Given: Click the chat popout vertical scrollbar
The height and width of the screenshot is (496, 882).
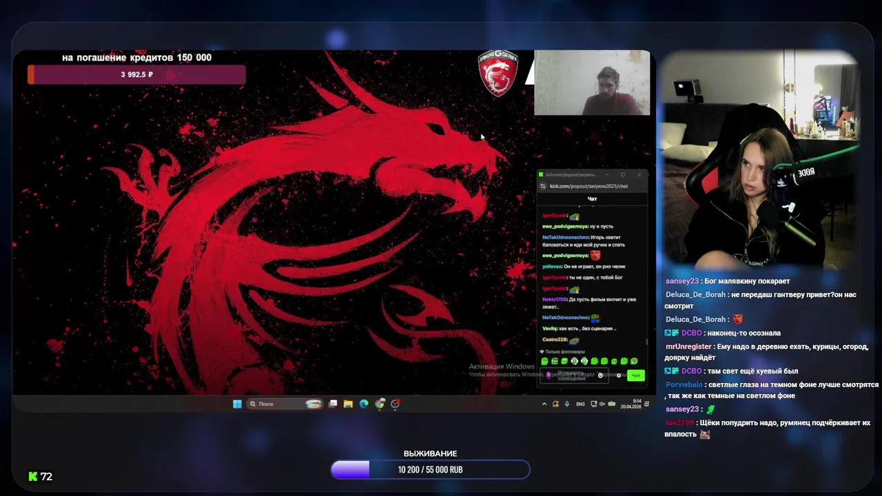Looking at the screenshot, I should point(646,341).
